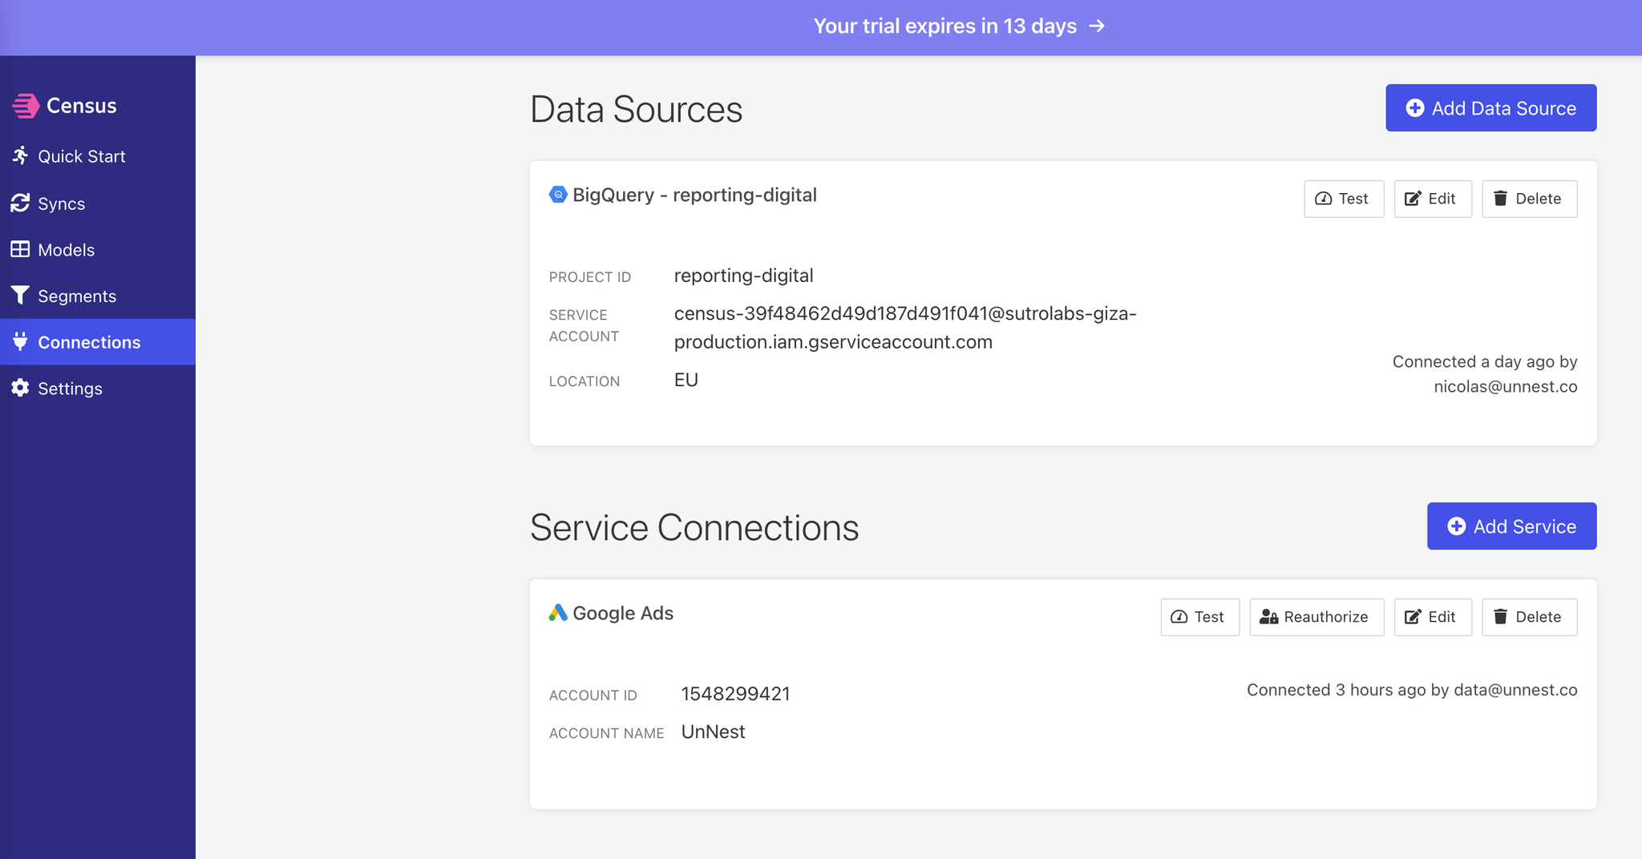Edit the Google Ads connection

1433,617
